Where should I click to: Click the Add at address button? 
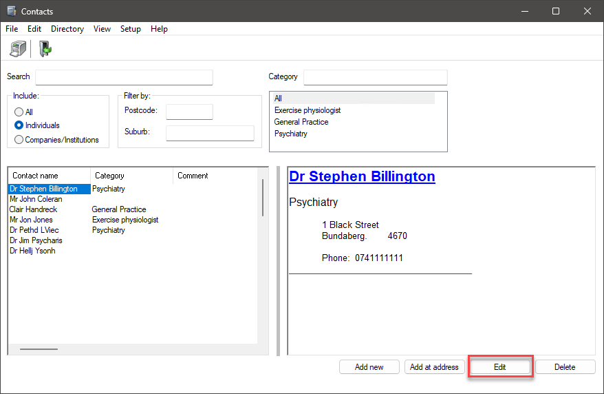click(434, 367)
